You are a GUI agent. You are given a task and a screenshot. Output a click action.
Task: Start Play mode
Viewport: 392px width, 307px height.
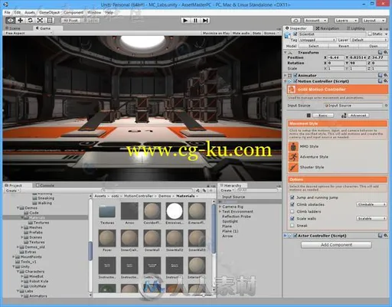[185, 21]
